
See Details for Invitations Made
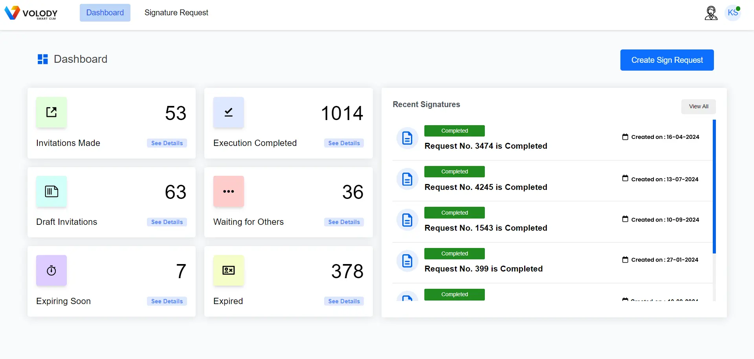point(167,143)
